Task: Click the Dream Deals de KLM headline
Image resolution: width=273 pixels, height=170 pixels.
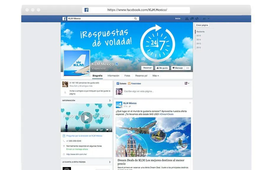Action: tap(151, 162)
